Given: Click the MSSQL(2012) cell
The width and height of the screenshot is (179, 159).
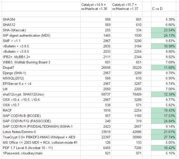Looking at the screenshot, I should (41, 78).
